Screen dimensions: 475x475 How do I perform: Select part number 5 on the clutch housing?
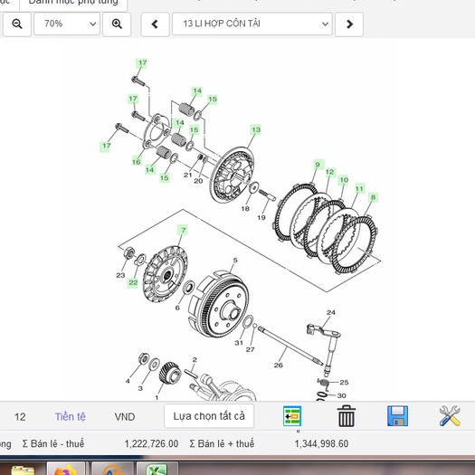(x=235, y=261)
